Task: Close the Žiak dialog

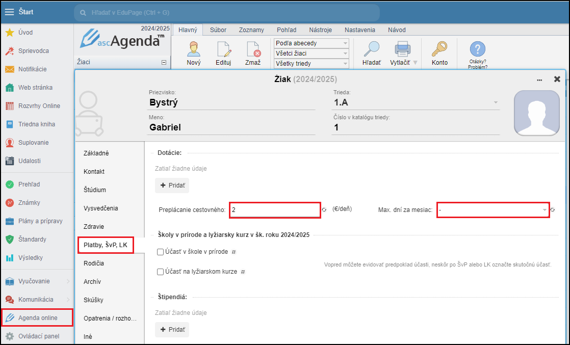Action: [557, 79]
